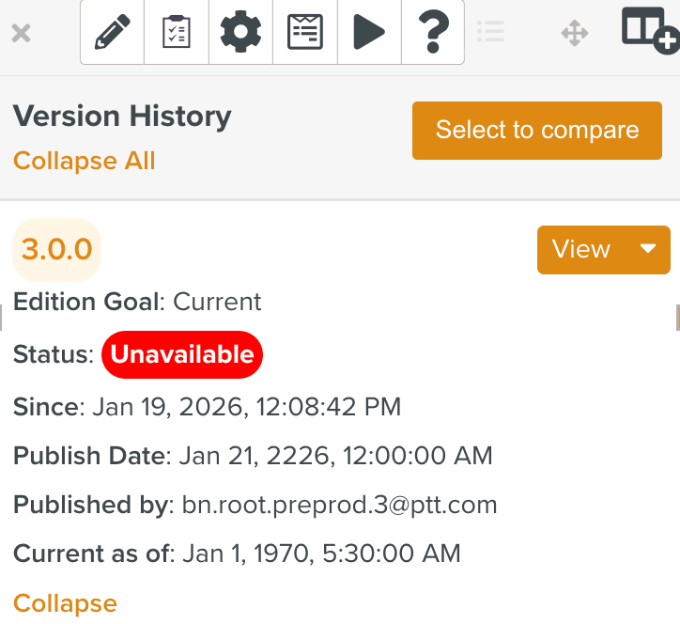The image size is (680, 624).
Task: Open the clipboard checklist icon
Action: point(177,33)
